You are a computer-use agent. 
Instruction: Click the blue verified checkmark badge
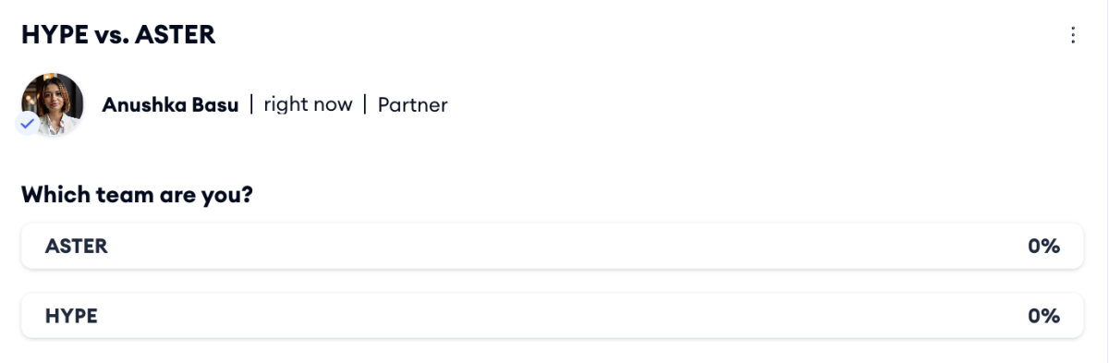pos(28,124)
